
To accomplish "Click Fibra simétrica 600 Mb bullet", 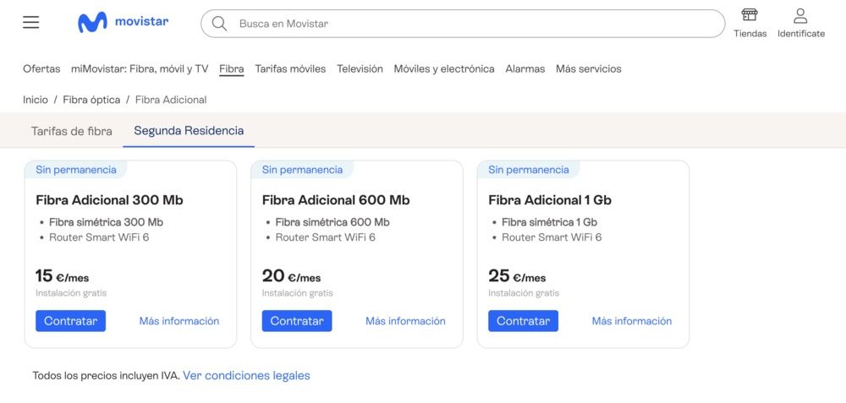I will pos(332,222).
